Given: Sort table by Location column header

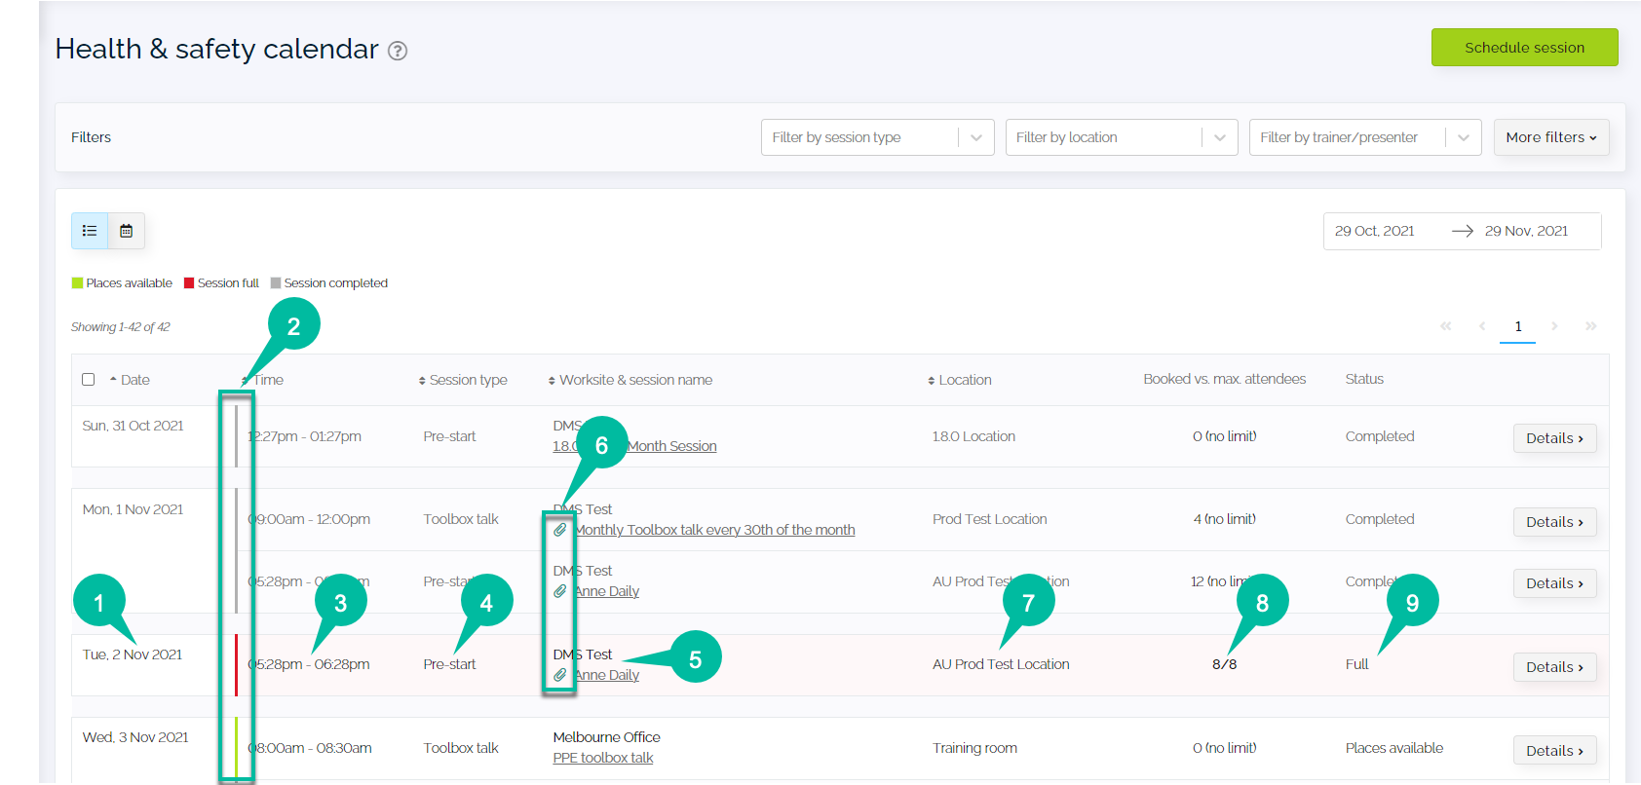Looking at the screenshot, I should [960, 380].
